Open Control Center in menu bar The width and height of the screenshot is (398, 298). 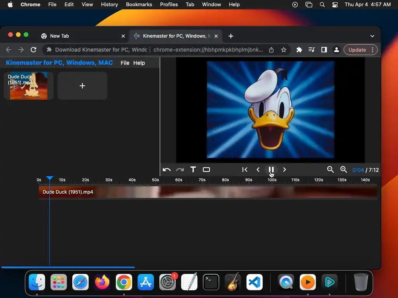[335, 4]
